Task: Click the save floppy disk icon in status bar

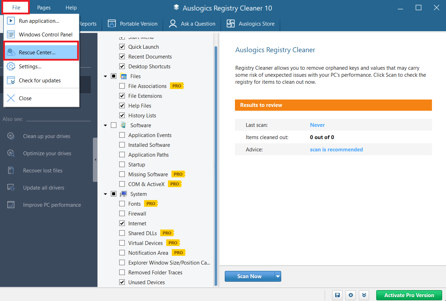Action: click(x=337, y=295)
